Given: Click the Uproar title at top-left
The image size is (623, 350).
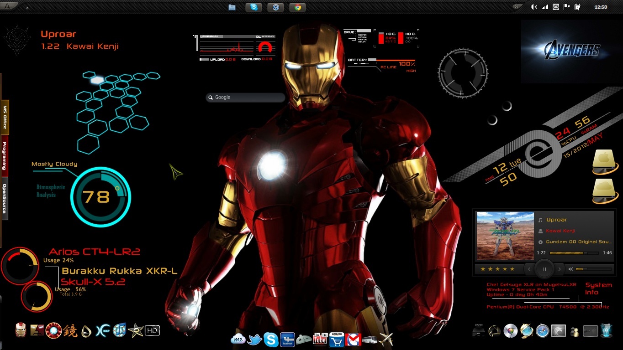Looking at the screenshot, I should point(58,34).
